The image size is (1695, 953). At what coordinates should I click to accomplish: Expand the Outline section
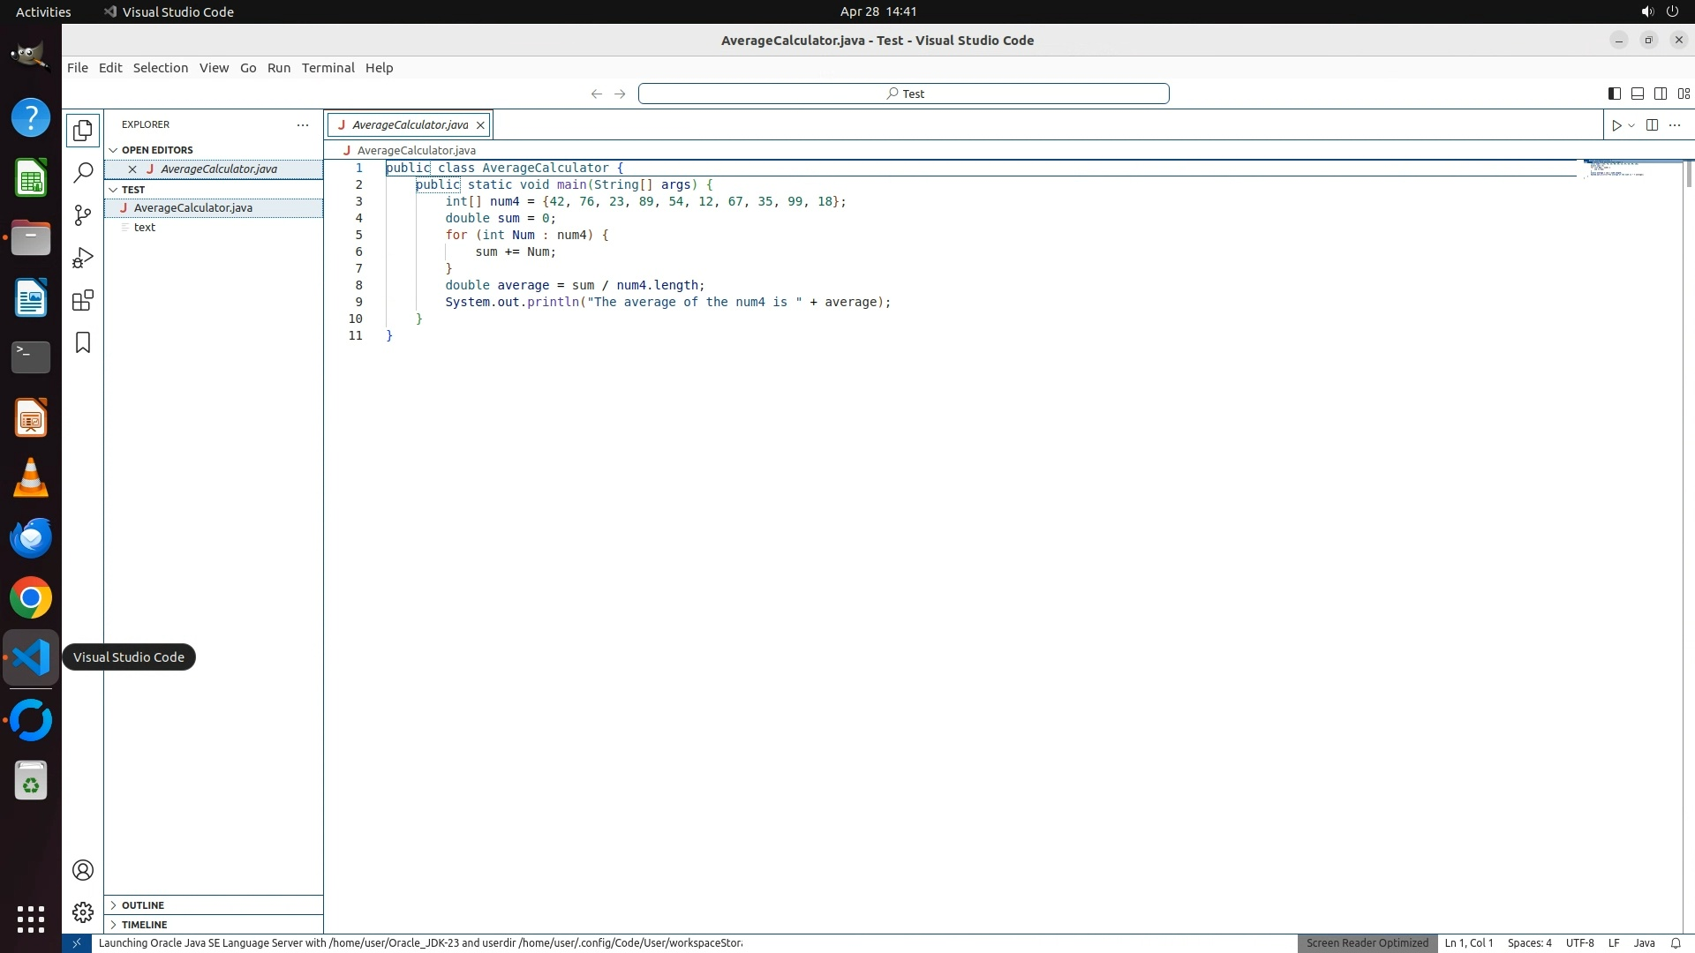point(143,905)
